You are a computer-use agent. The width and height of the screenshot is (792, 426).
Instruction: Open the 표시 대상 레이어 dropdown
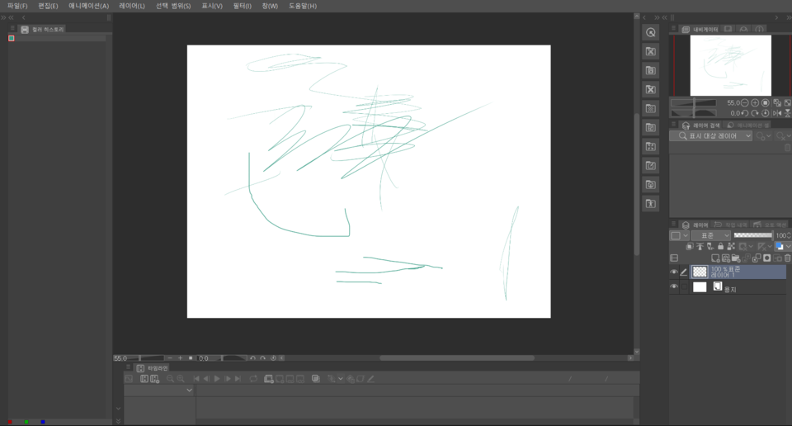710,136
